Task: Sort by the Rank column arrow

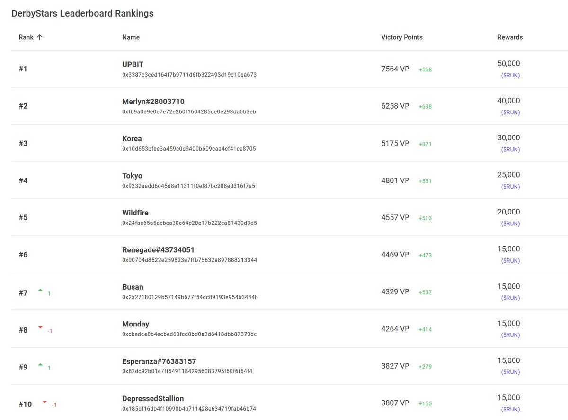Action: pos(39,37)
